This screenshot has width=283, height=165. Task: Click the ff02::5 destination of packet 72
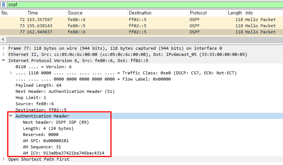[x=138, y=20]
